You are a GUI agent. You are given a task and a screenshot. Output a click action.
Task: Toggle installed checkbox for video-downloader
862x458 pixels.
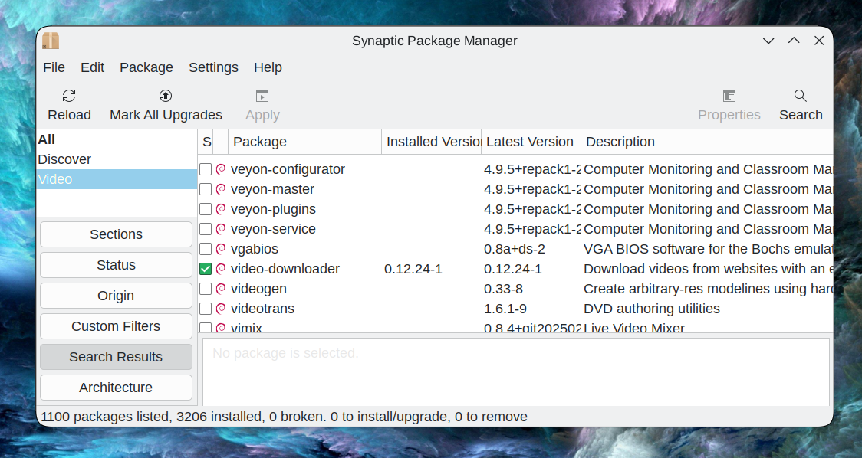(x=206, y=269)
